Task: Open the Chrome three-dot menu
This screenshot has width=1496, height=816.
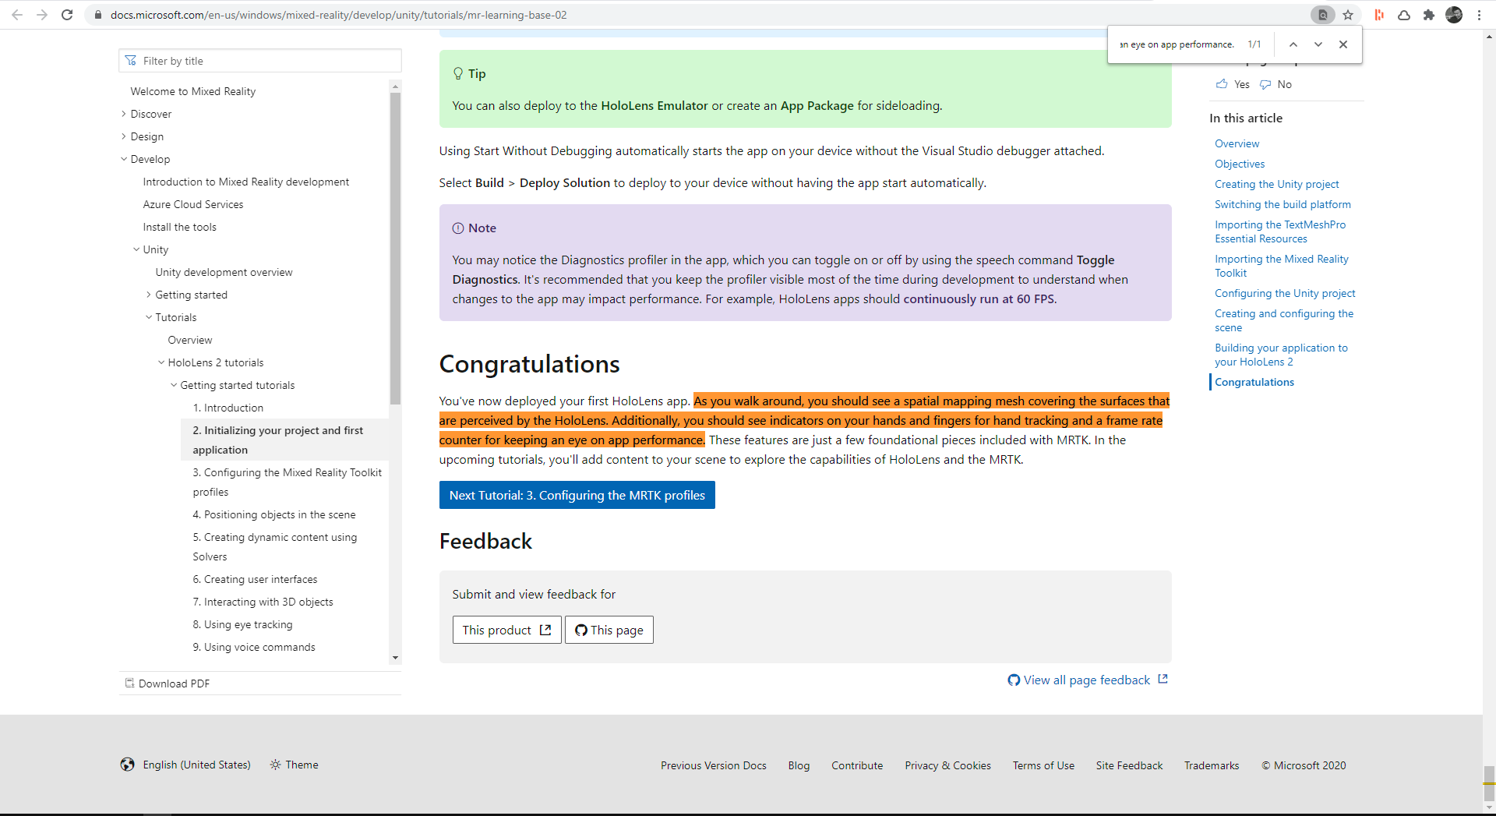Action: click(x=1479, y=15)
